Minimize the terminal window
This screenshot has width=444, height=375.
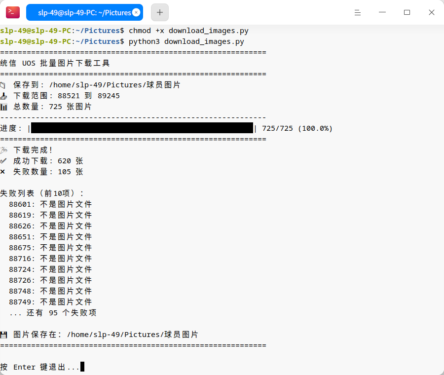point(383,12)
